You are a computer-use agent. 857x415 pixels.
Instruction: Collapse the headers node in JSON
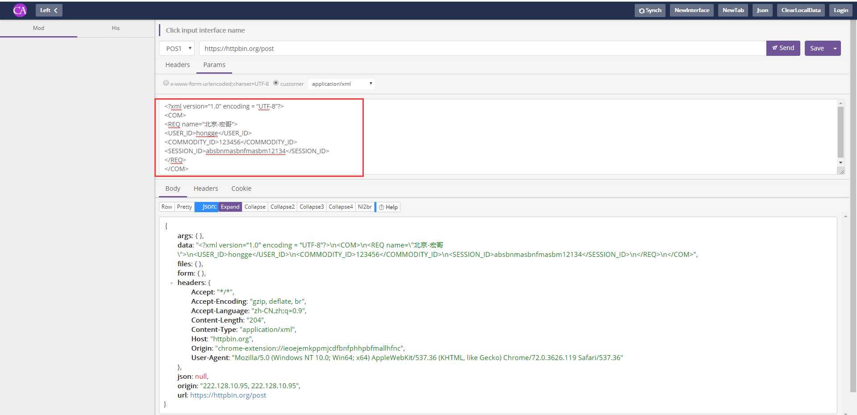(x=171, y=283)
